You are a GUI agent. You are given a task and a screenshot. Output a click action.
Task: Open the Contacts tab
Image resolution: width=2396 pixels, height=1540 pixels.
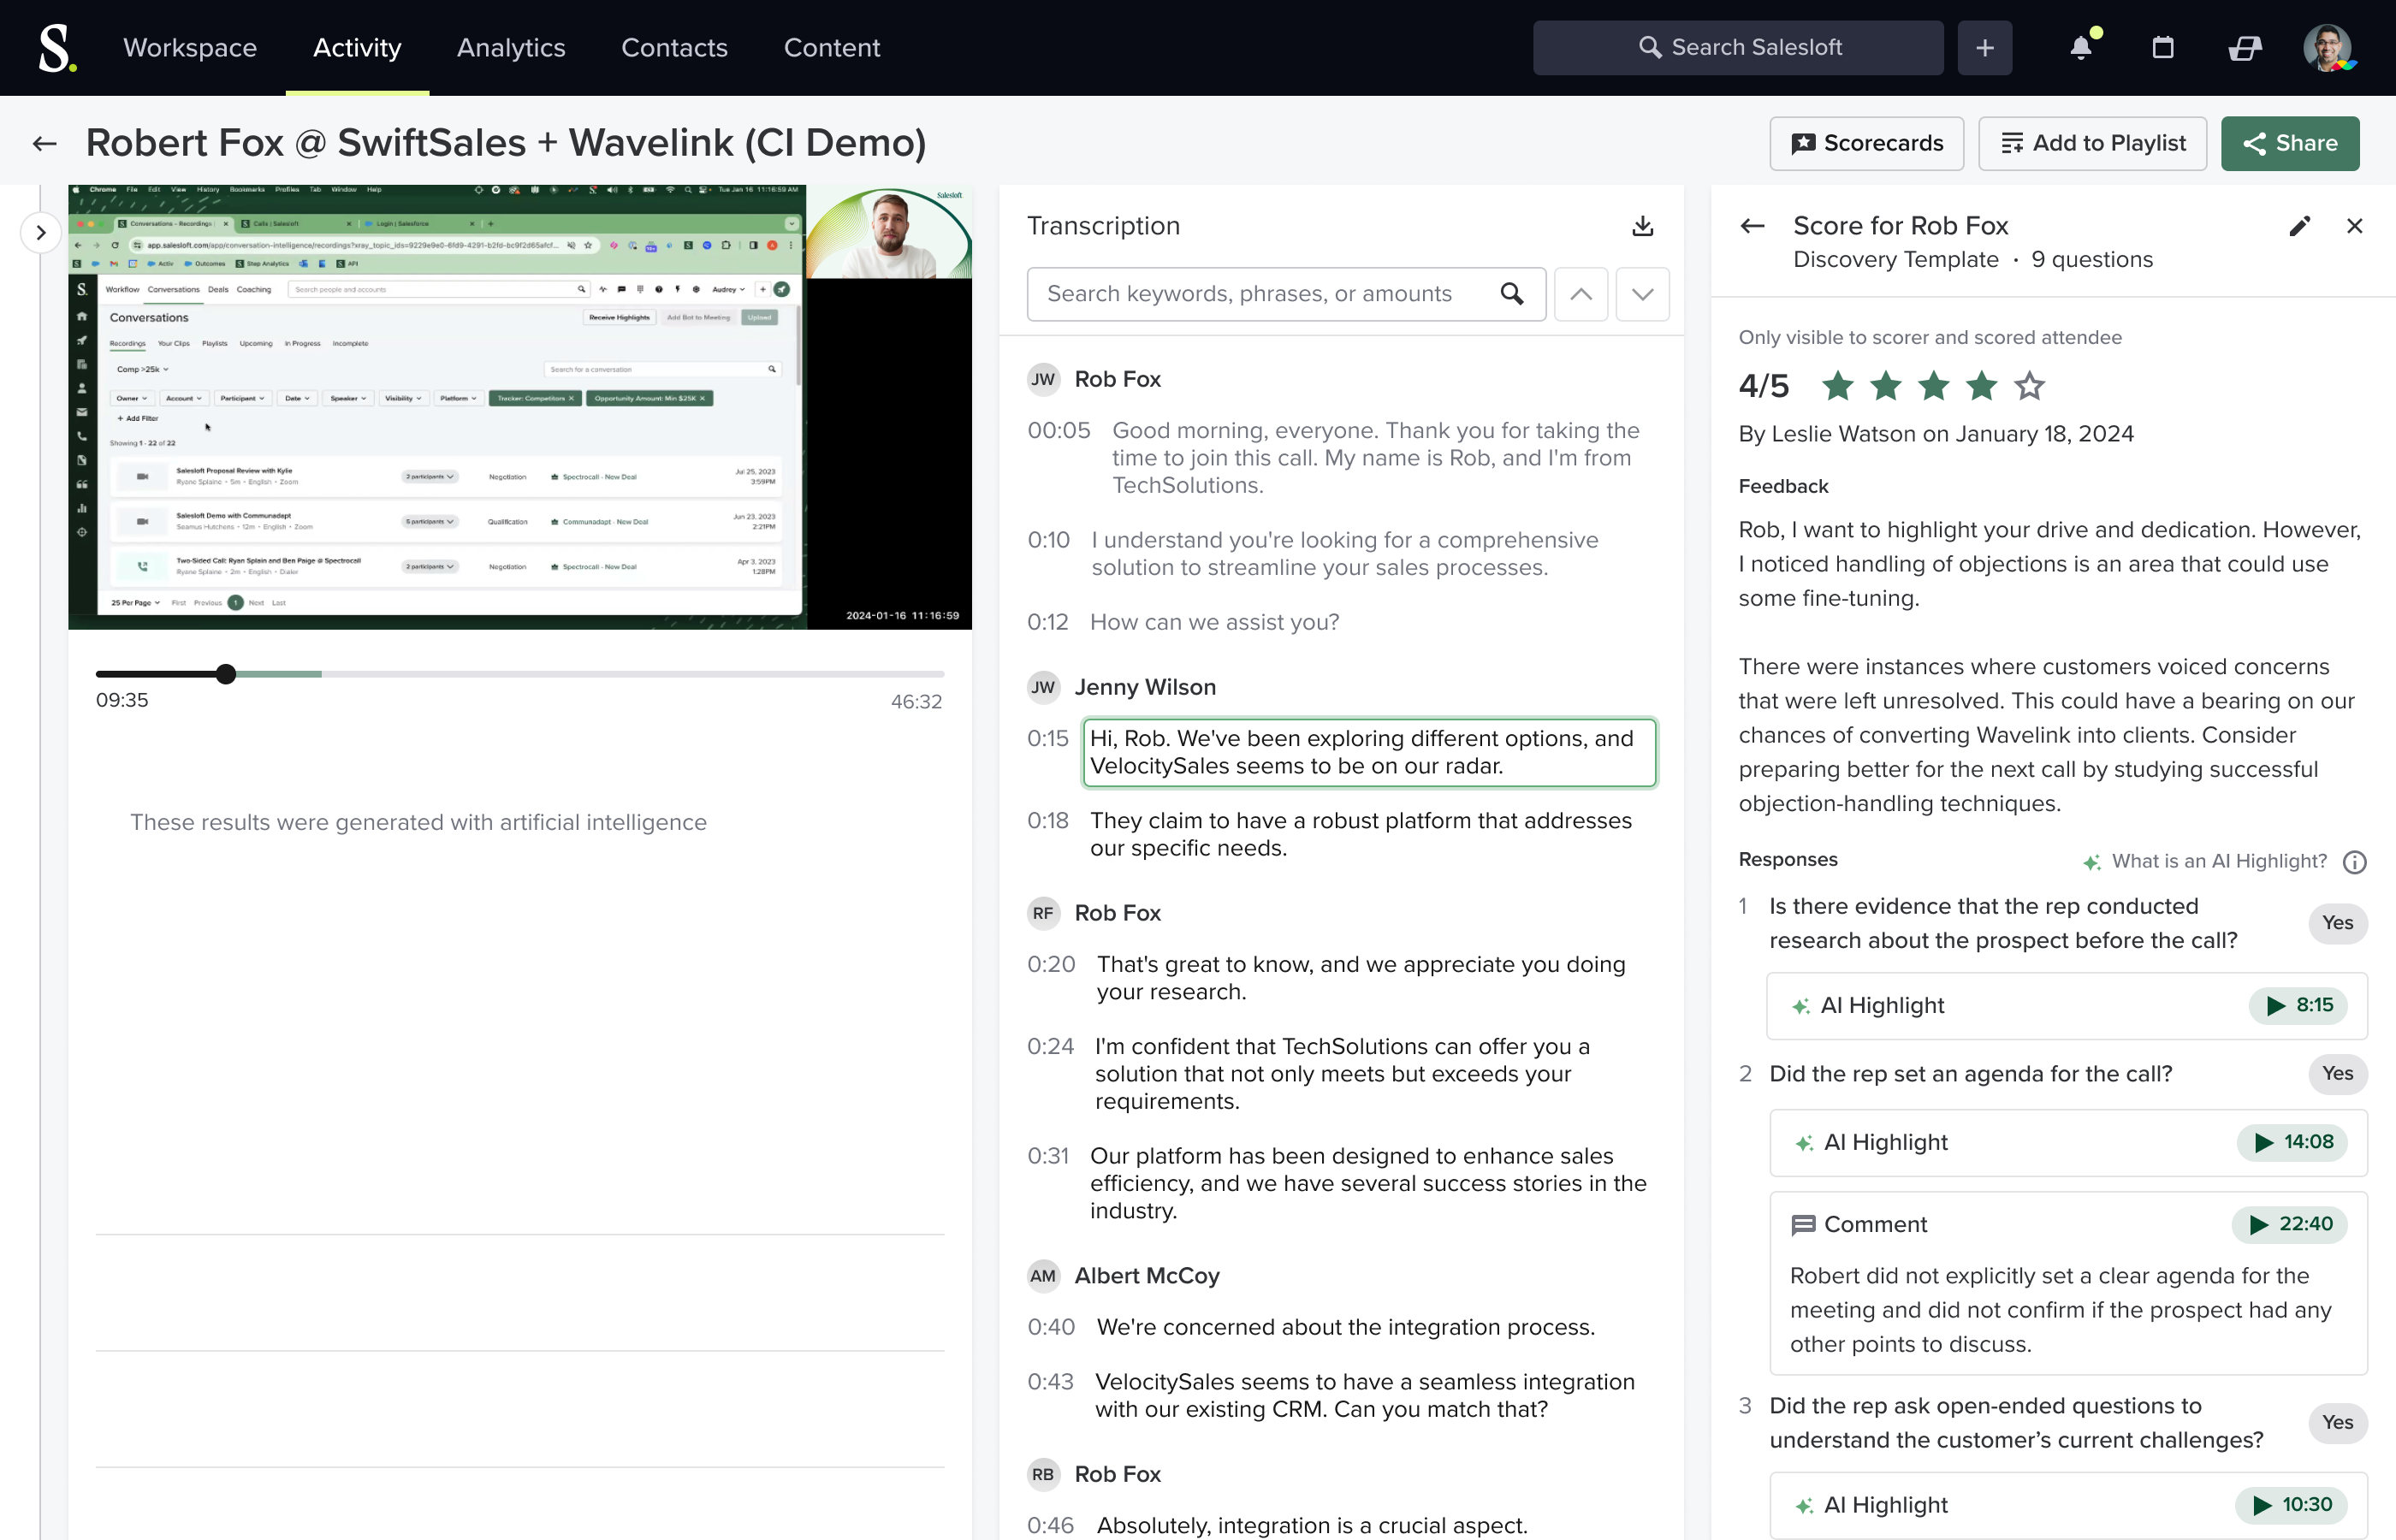pyautogui.click(x=674, y=48)
